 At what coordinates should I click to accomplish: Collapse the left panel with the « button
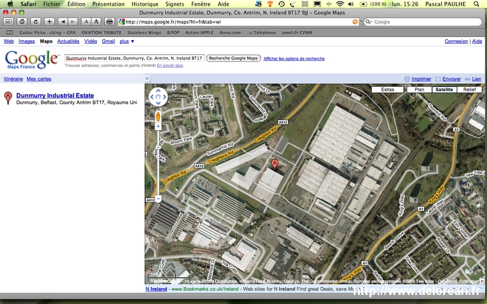(x=147, y=79)
